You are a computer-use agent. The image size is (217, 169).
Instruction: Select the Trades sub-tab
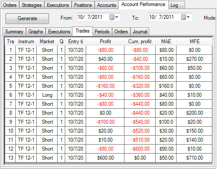pos(82,31)
